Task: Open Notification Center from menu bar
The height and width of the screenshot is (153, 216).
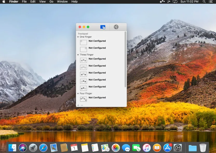Action: 211,2
